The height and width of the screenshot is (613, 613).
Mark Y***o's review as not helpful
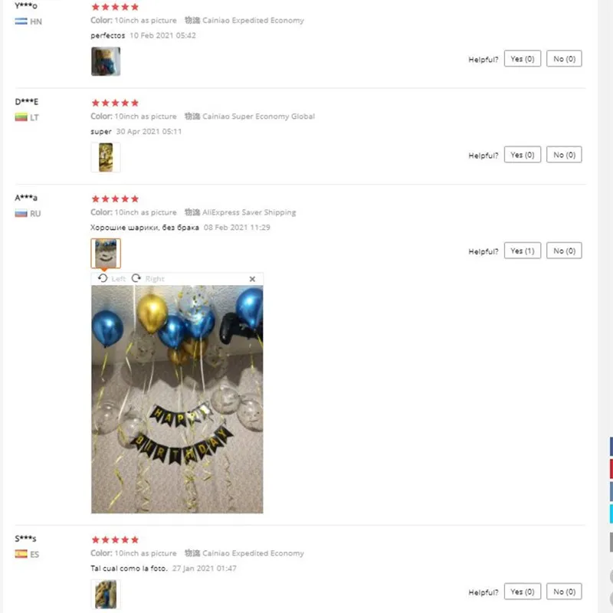click(x=564, y=59)
